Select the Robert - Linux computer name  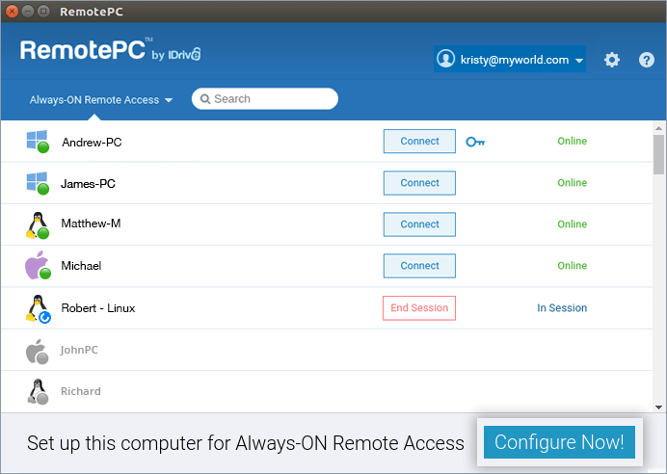pos(98,308)
